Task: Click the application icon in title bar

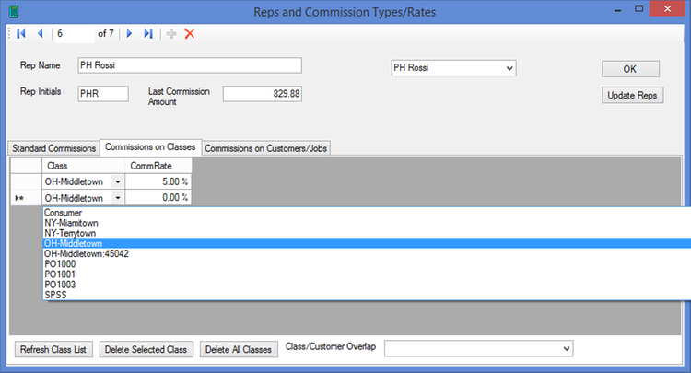Action: 14,11
